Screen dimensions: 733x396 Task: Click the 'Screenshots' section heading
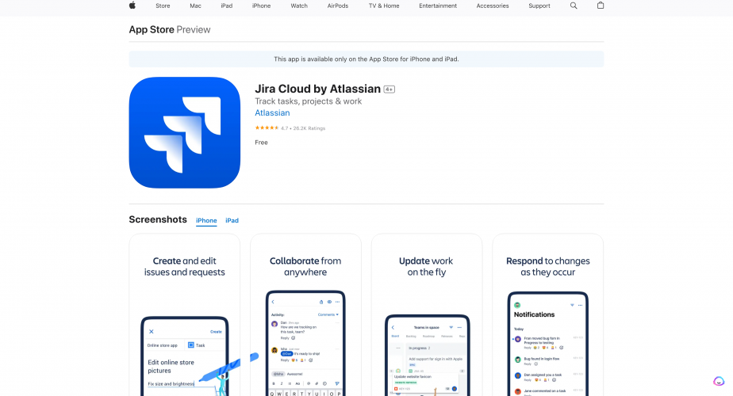coord(158,219)
